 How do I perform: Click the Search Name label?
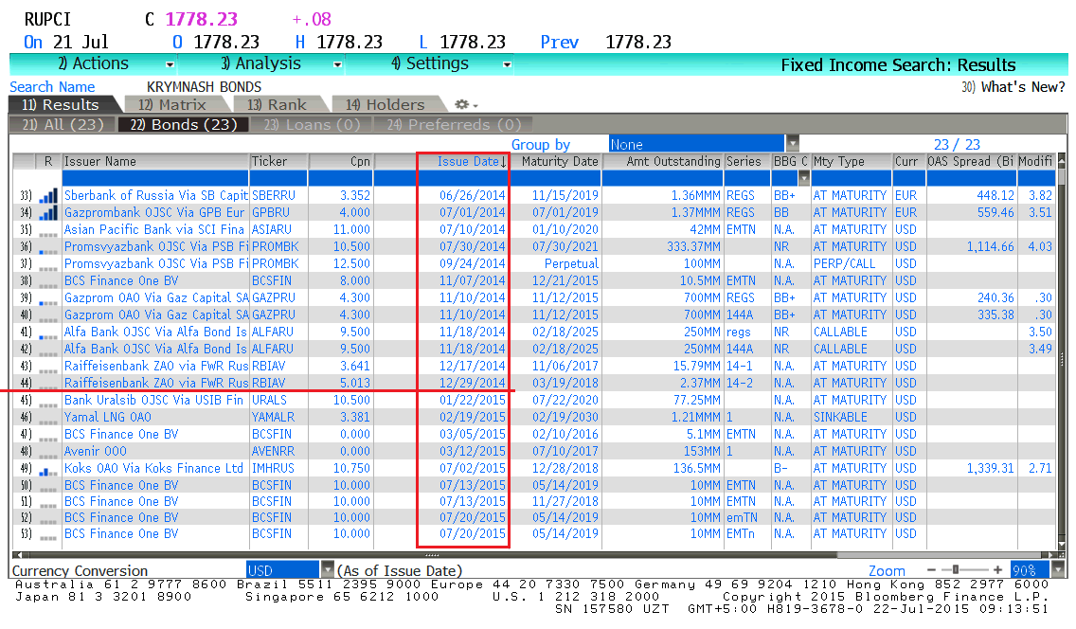(x=52, y=87)
